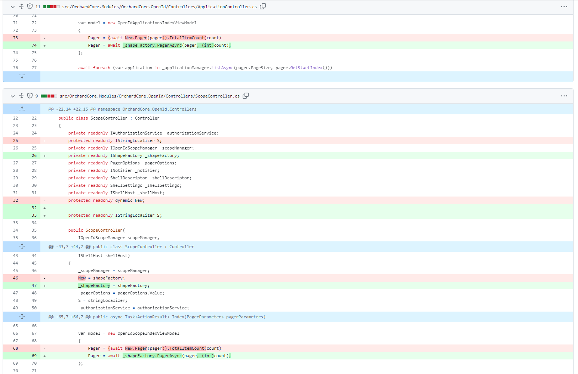Click 'public ScopeController(' on line 35

click(97, 230)
